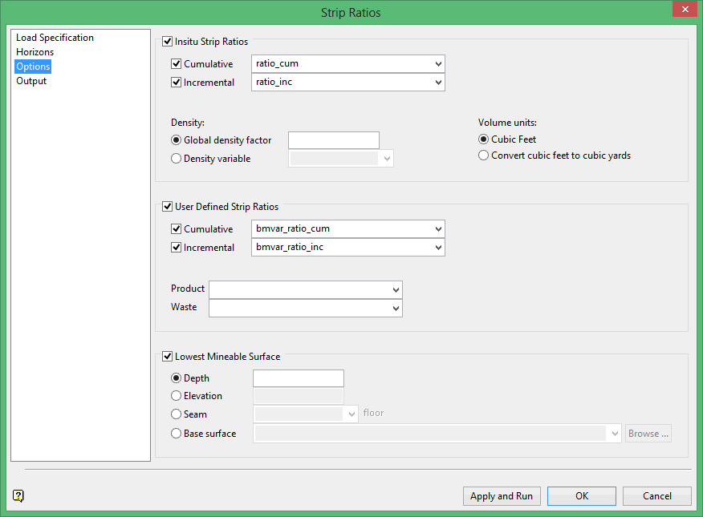The image size is (703, 517).
Task: Close the Strip Ratios dialog
Action: 683,10
